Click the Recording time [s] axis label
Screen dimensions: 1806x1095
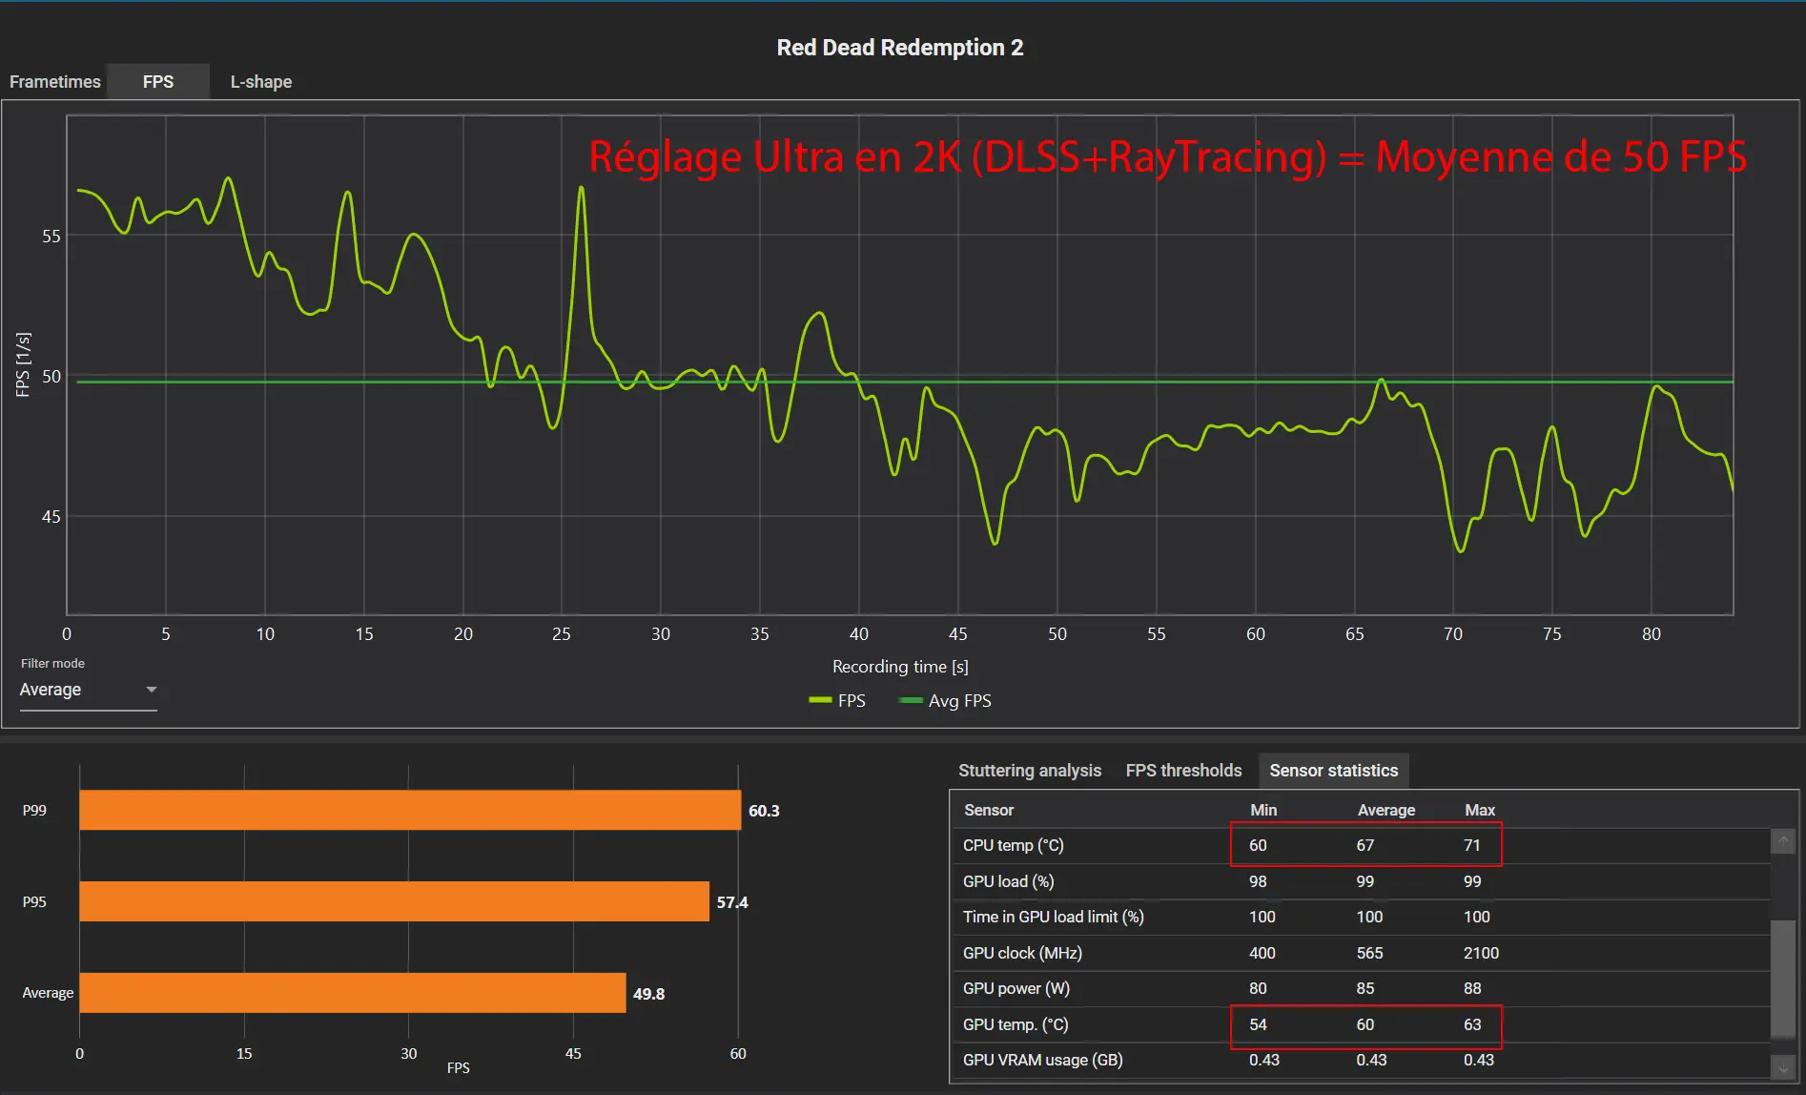[x=900, y=667]
